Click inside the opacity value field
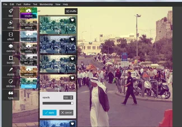The height and width of the screenshot is (127, 182). (67, 98)
